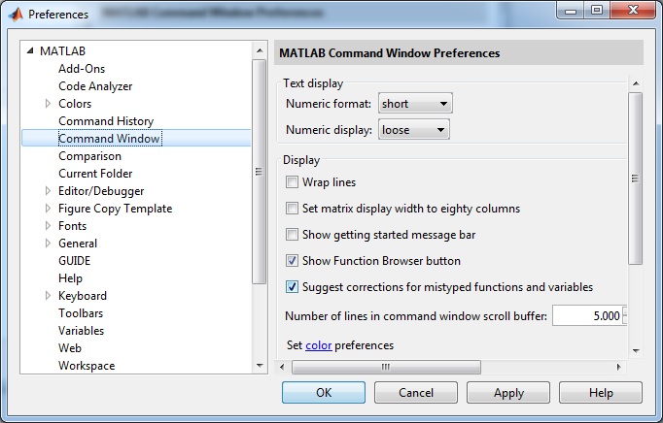
Task: Open the Fonts preferences category
Action: [72, 226]
